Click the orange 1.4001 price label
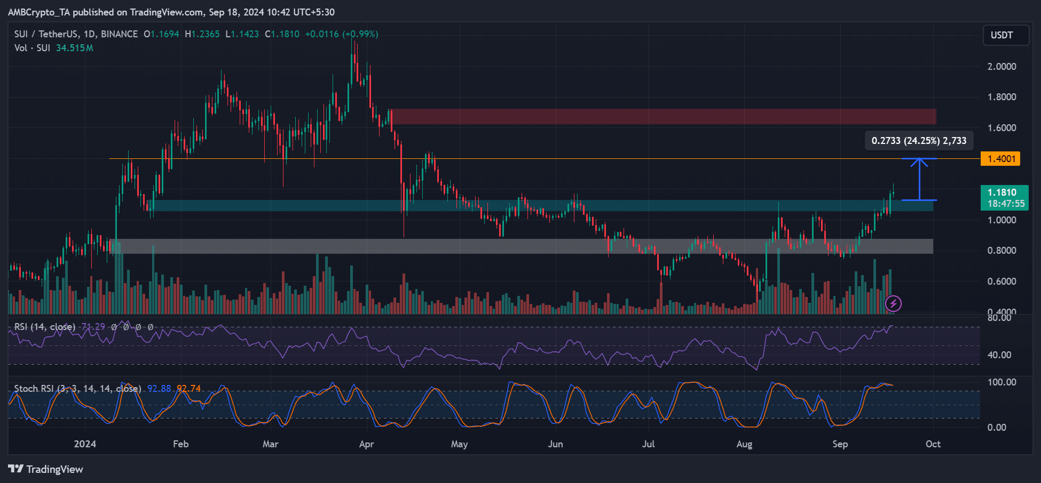Viewport: 1041px width, 483px height. 1000,159
